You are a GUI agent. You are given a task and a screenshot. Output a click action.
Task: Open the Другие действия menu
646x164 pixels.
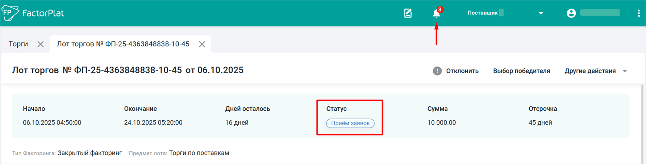click(x=590, y=71)
